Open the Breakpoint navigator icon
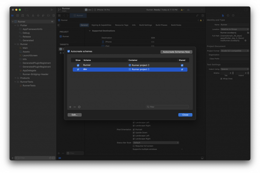 [48, 15]
